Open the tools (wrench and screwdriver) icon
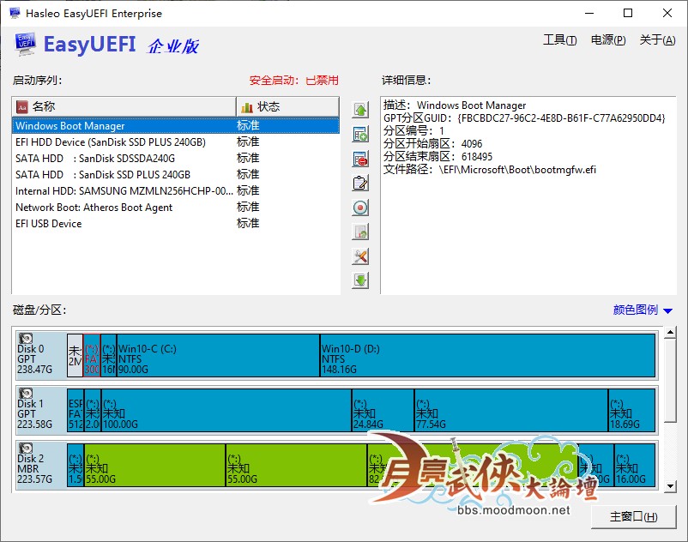688x542 pixels. (x=360, y=256)
